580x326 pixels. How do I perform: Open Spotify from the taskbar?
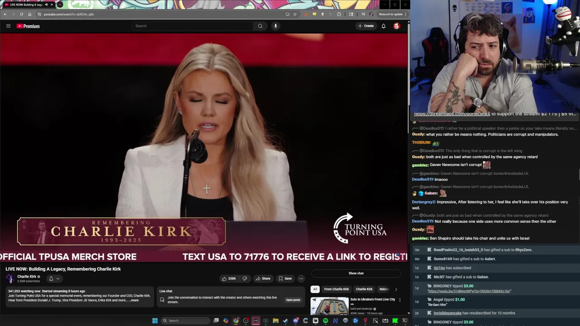pyautogui.click(x=325, y=321)
